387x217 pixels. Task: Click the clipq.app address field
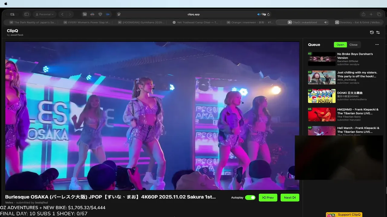(x=193, y=14)
